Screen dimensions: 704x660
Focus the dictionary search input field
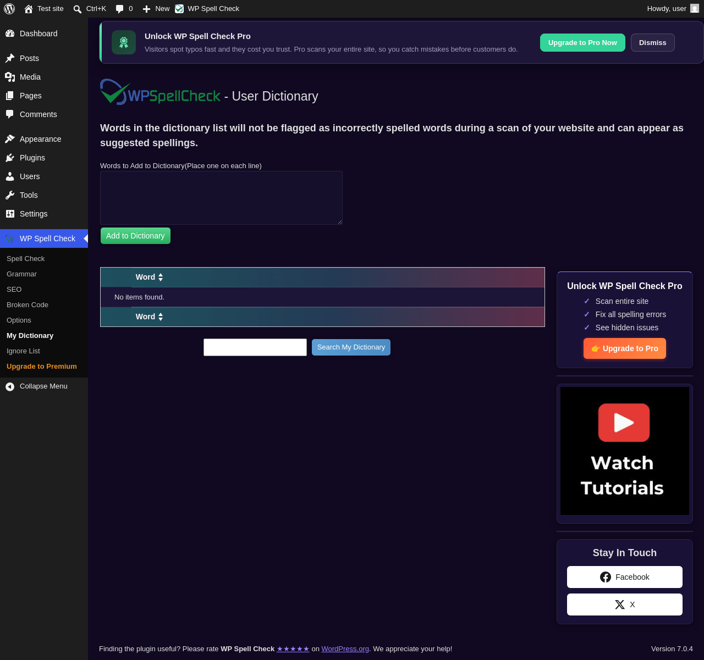[x=255, y=347]
